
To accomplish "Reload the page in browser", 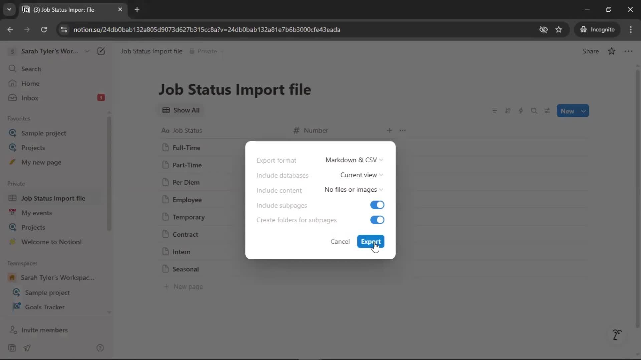I will tap(44, 29).
